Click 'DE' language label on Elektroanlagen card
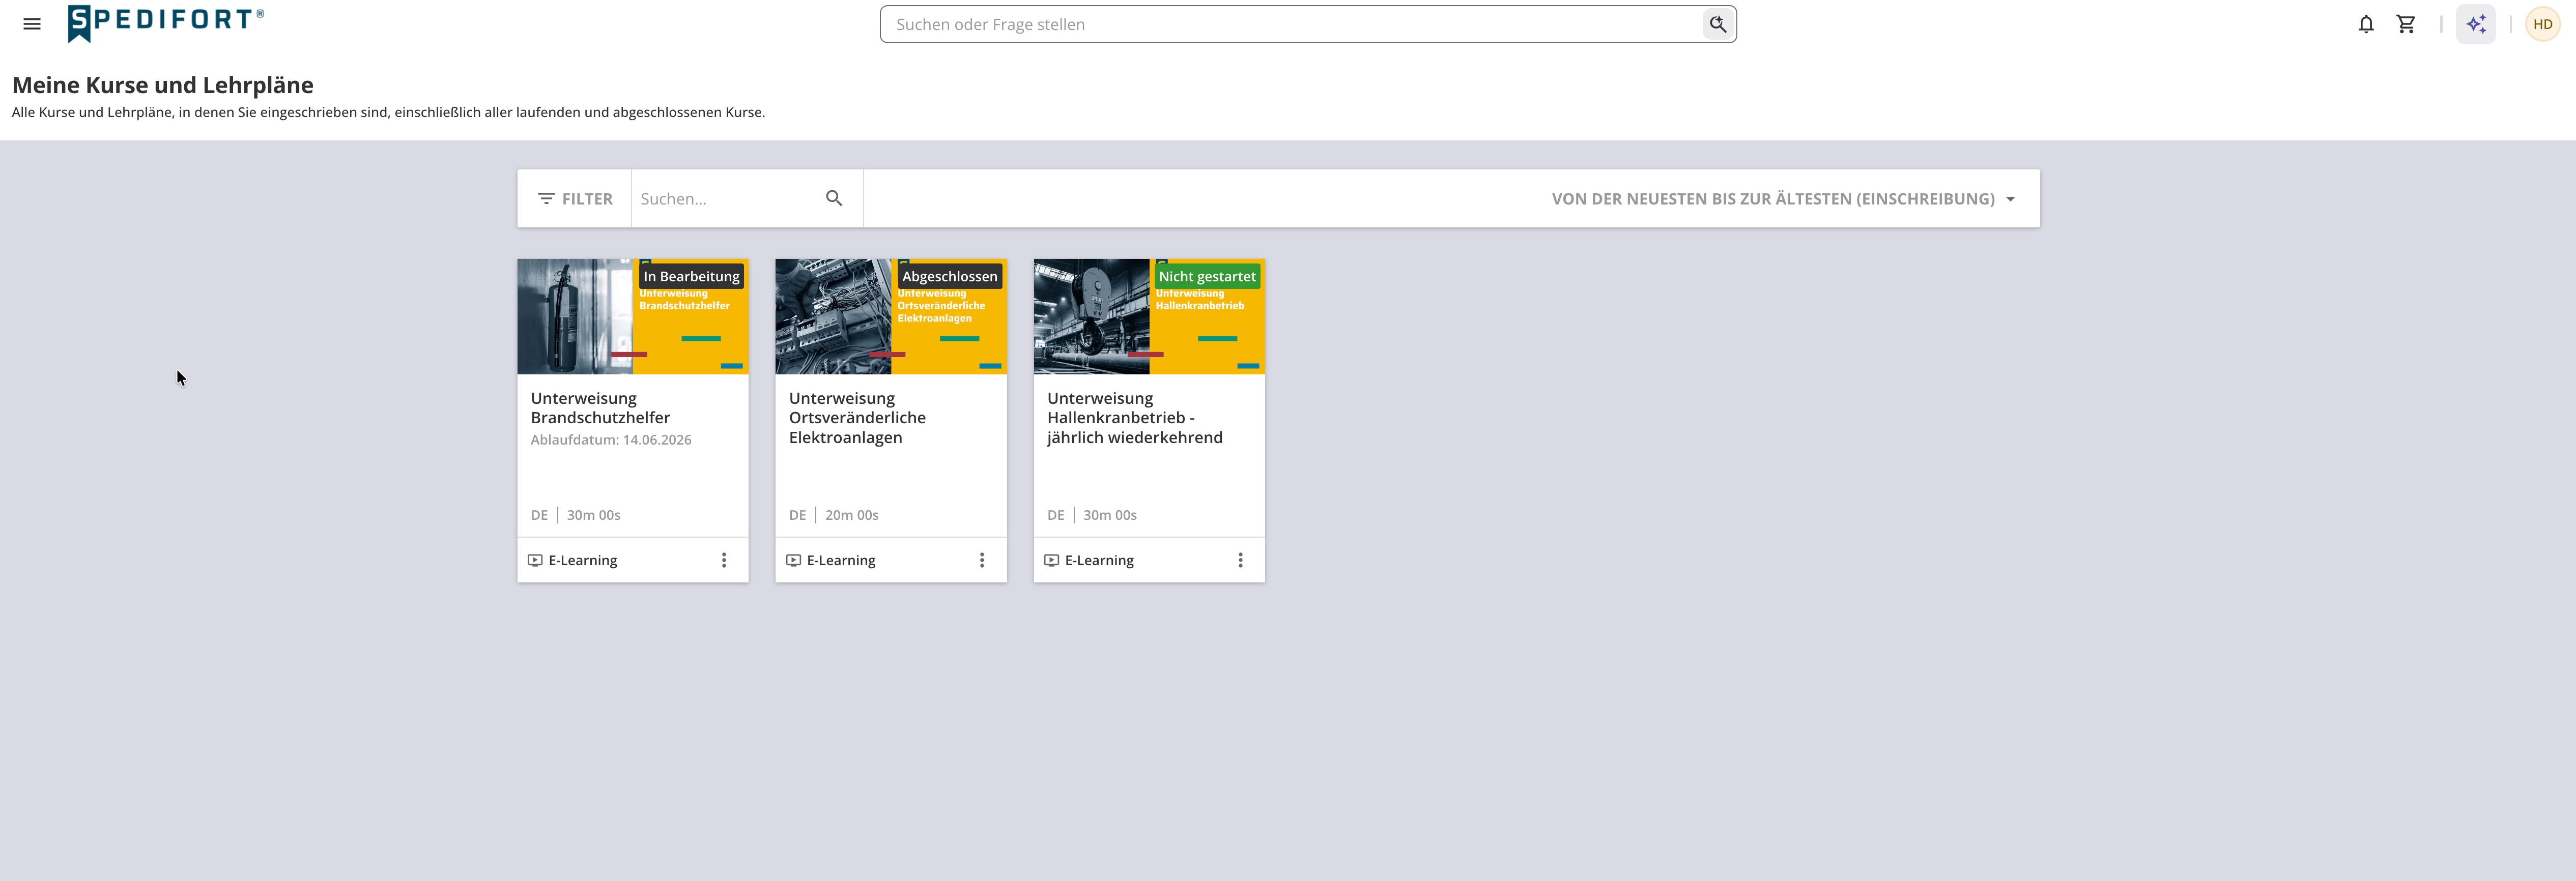The width and height of the screenshot is (2576, 881). 797,515
